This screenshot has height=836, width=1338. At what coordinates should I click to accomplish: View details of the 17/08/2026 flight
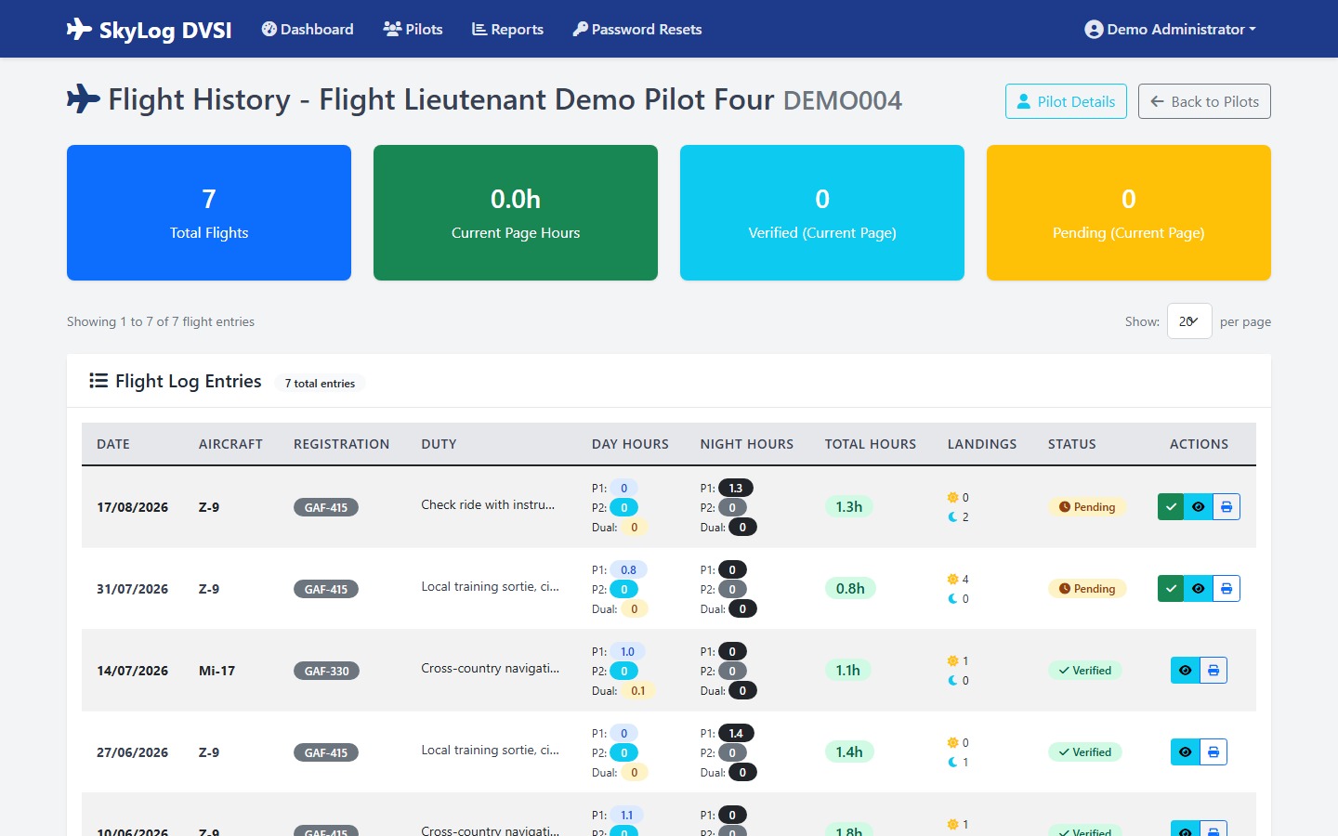tap(1199, 507)
